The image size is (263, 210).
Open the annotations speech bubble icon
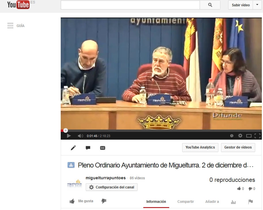click(88, 148)
